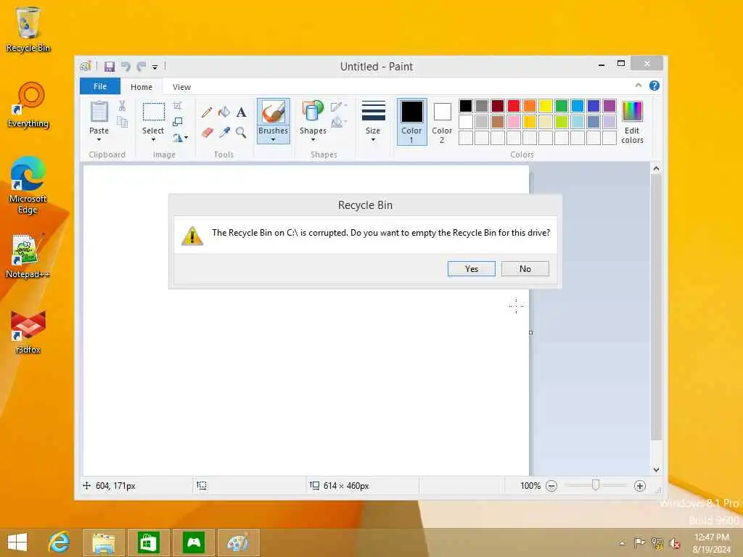
Task: Expand the Select dropdown arrow
Action: (153, 140)
